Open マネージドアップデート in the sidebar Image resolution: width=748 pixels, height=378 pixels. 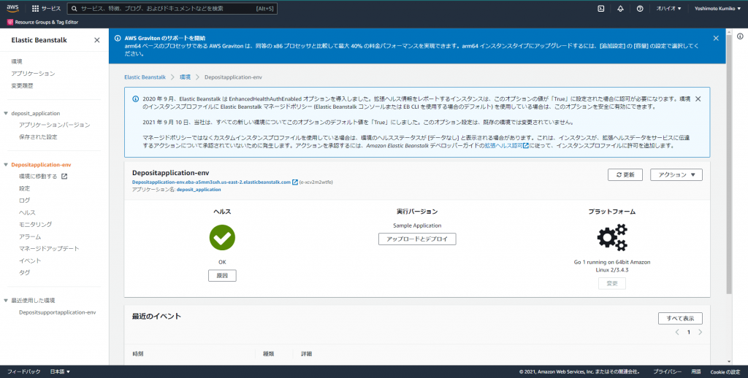(49, 249)
